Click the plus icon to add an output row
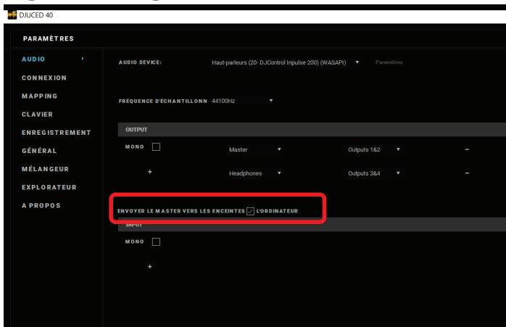Image resolution: width=506 pixels, height=327 pixels. click(150, 172)
